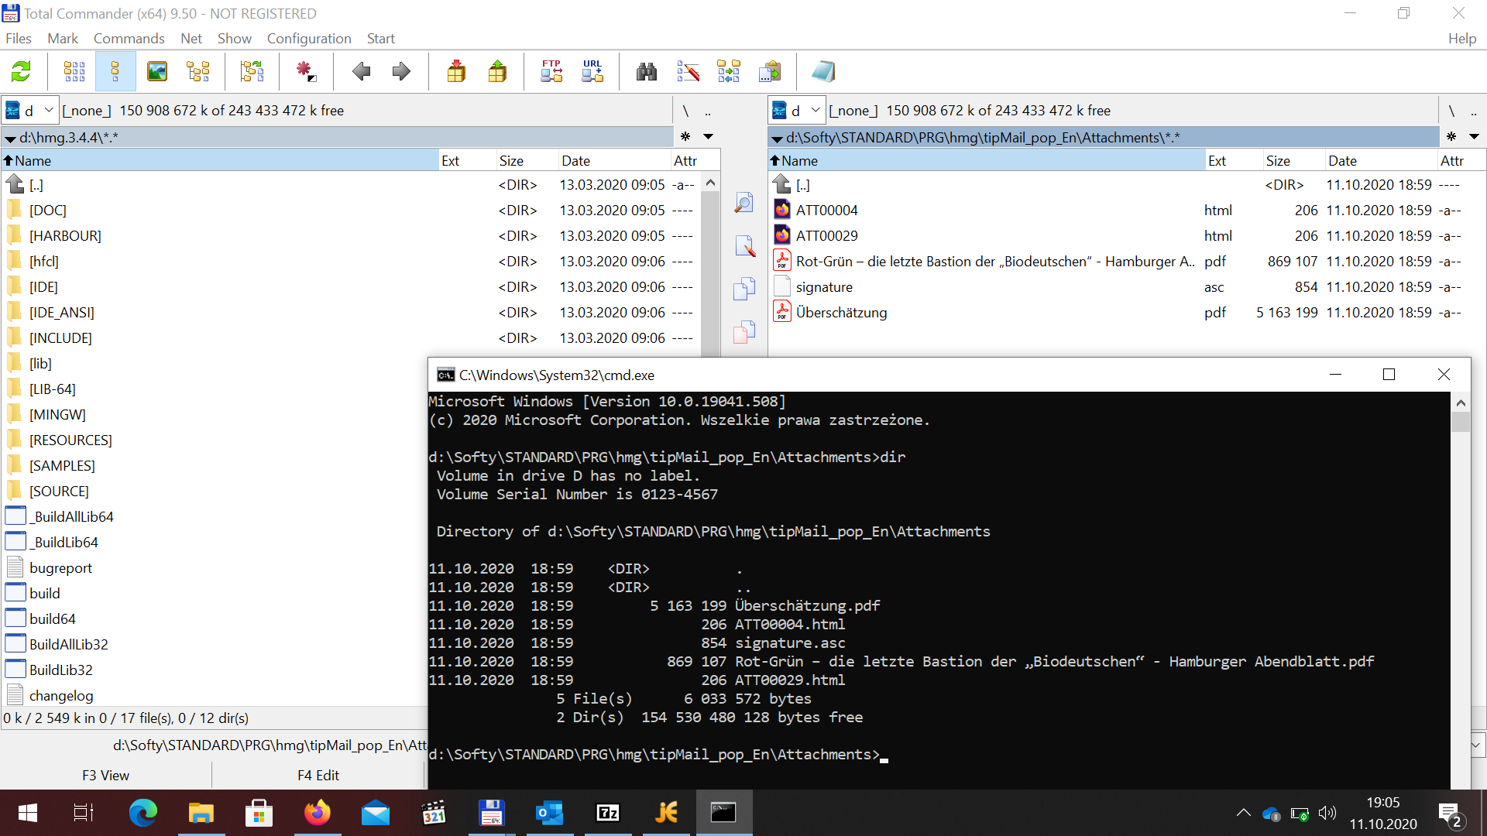Click copy names to clipboard icon
The image size is (1487, 836).
[770, 72]
